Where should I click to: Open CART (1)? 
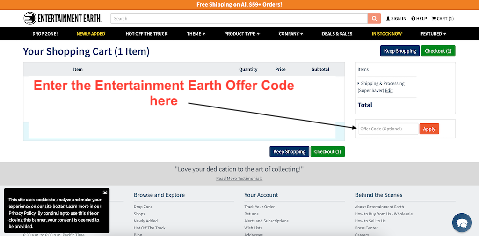pos(443,18)
